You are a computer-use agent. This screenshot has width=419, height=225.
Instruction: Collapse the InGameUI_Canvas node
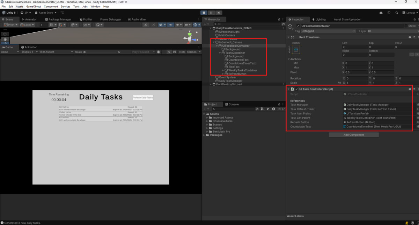213,42
